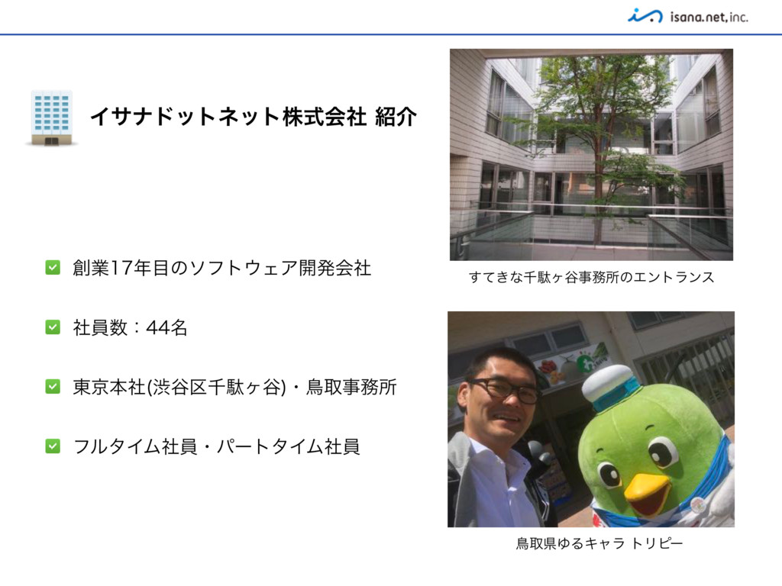
Task: Click the Sendagaya office entrance photo
Action: point(592,154)
